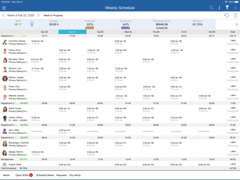This screenshot has width=240, height=180.
Task: Show more metrics with right chevron
Action: point(237,24)
